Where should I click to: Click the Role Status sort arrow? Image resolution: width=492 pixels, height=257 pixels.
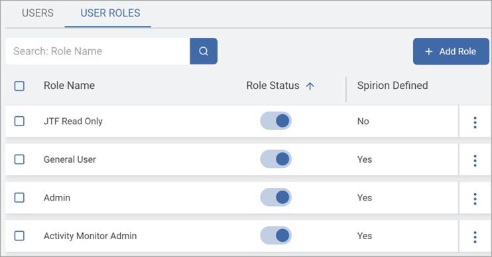(310, 86)
